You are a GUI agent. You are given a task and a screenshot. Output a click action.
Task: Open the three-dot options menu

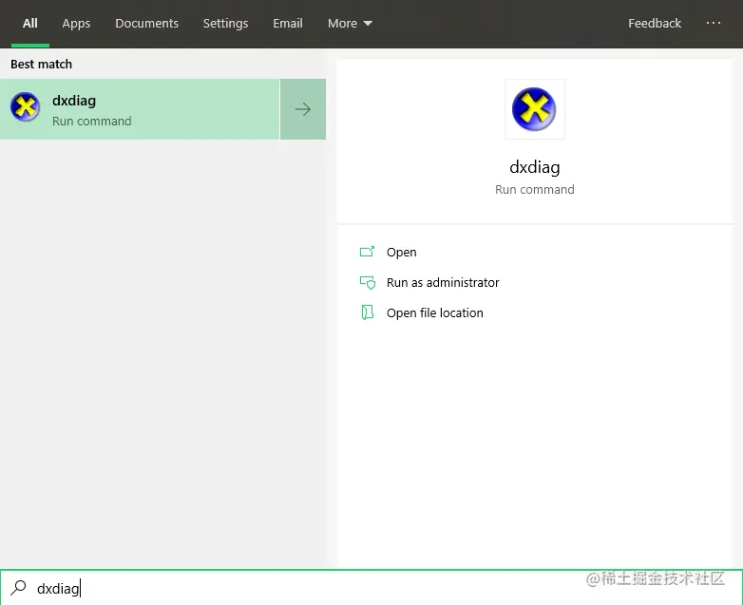pos(713,23)
